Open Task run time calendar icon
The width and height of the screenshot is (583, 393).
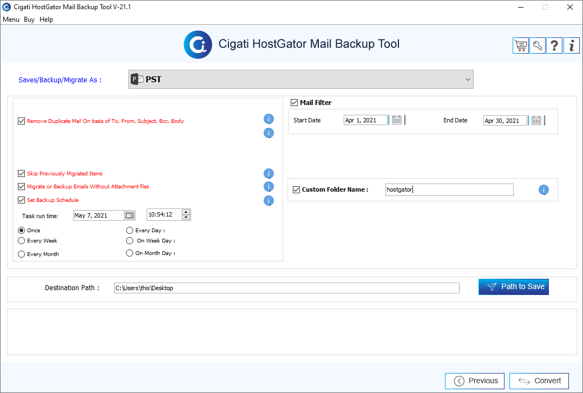pyautogui.click(x=130, y=215)
